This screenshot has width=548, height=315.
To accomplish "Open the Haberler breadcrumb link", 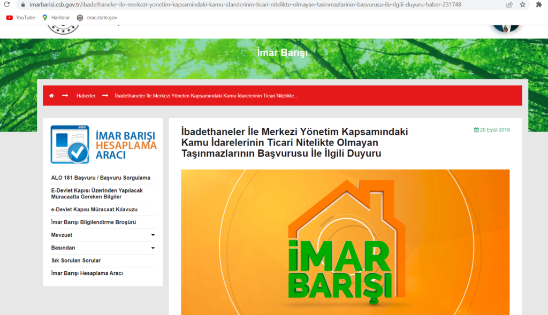I will coord(86,95).
